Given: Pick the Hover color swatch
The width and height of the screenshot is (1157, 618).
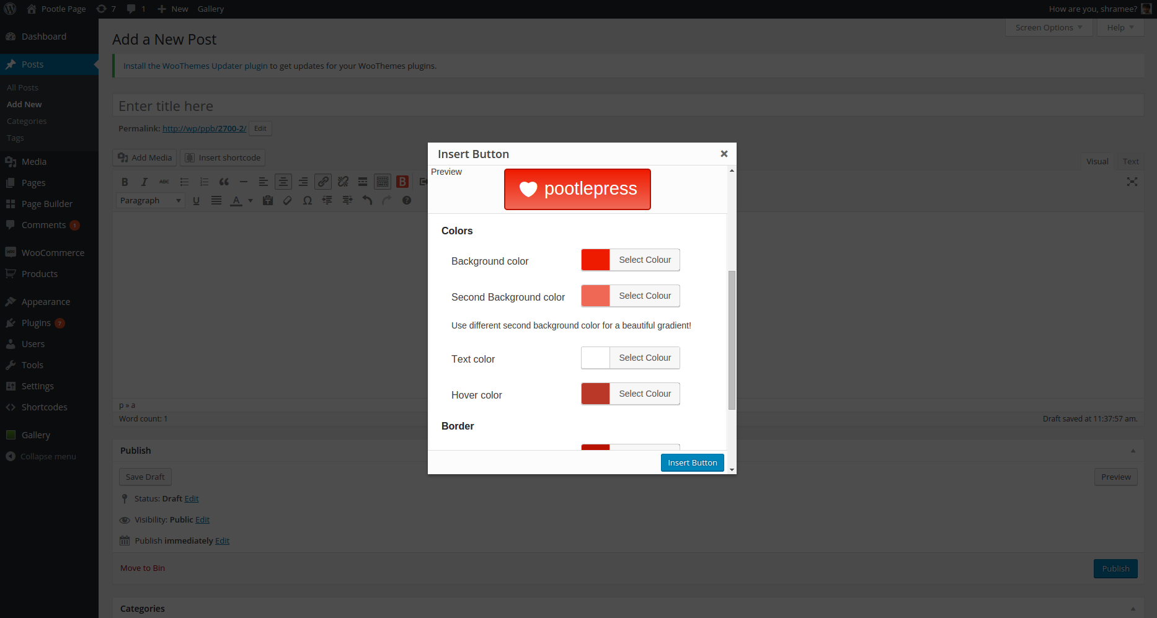Looking at the screenshot, I should 596,394.
